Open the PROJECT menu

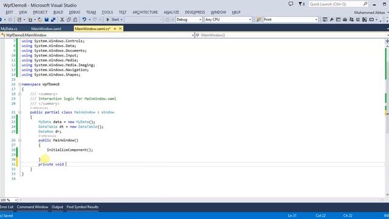[x=40, y=12]
